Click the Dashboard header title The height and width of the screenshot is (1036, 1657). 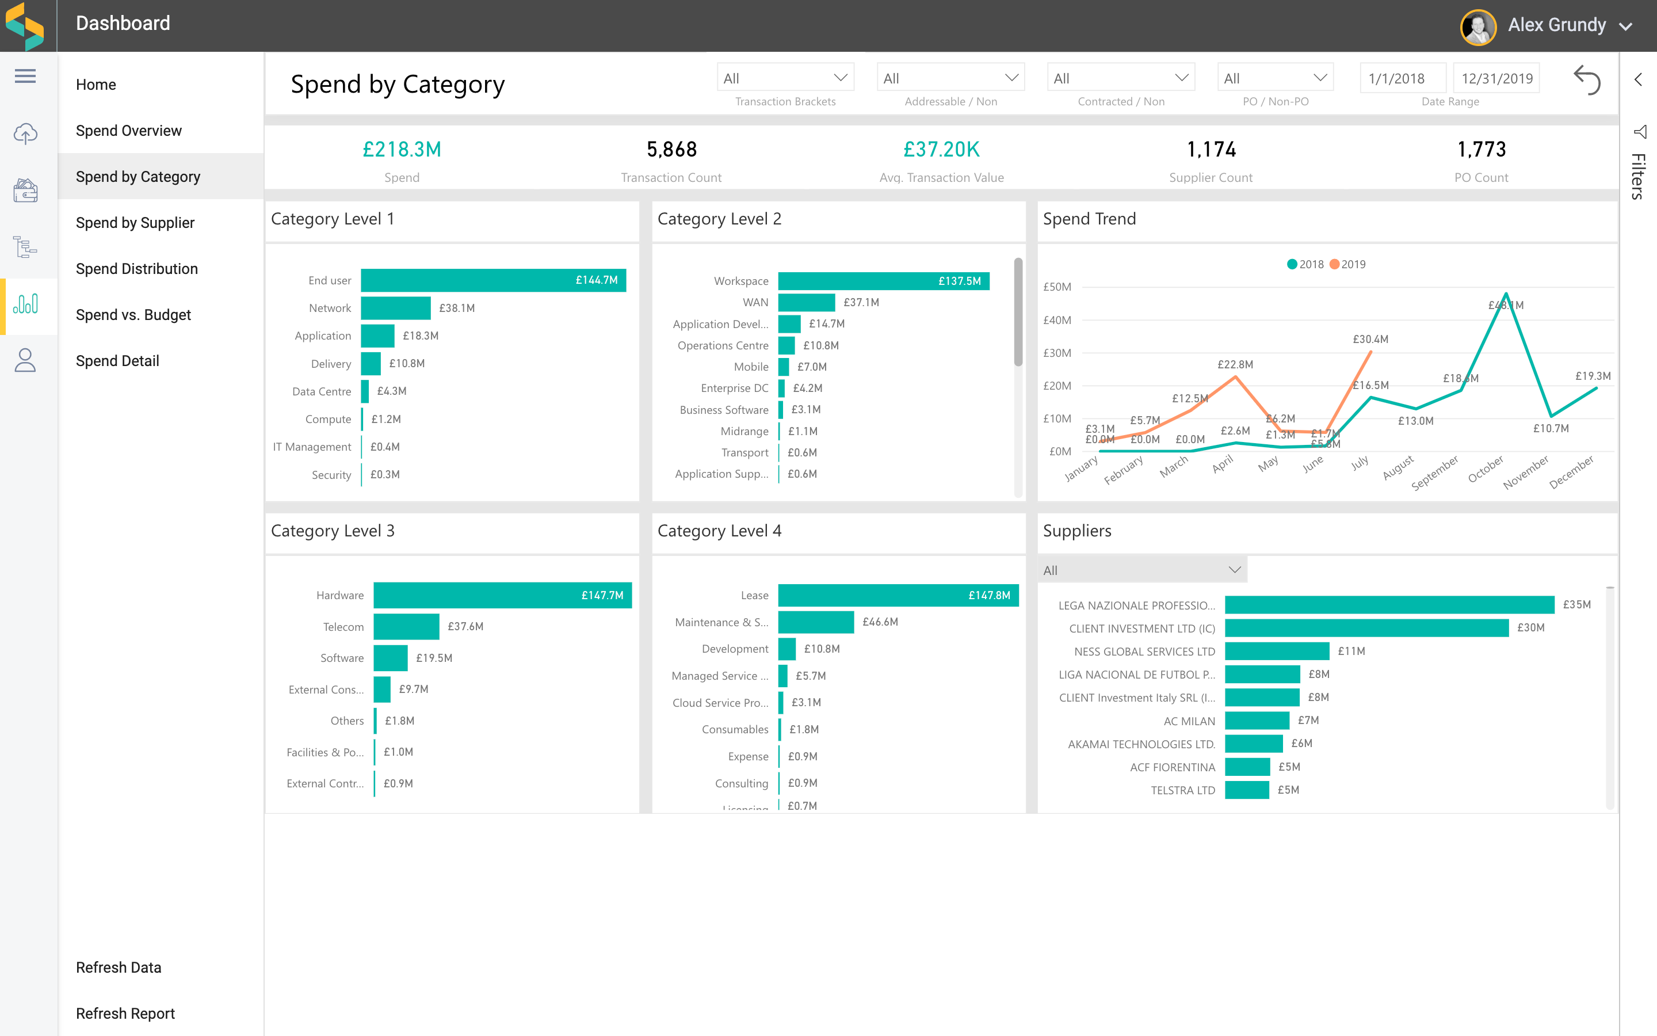pos(123,23)
